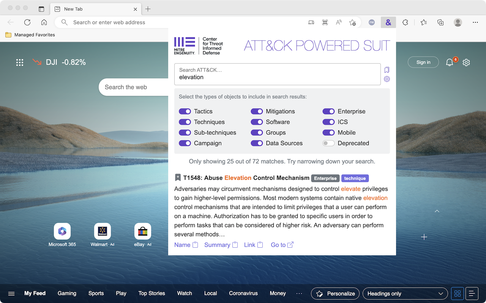486x303 pixels.
Task: Toggle the Groups filter switch
Action: pos(257,133)
